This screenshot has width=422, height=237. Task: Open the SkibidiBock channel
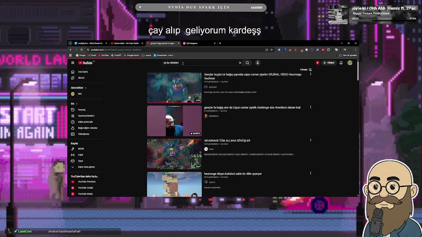[x=214, y=116]
